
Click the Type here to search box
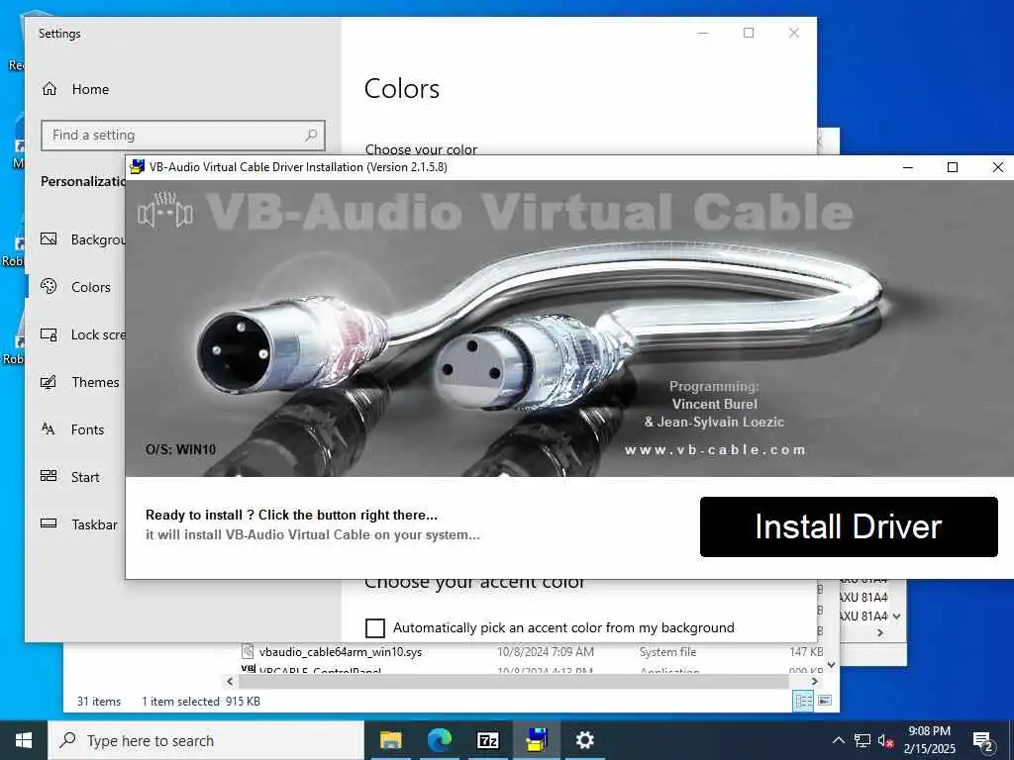[206, 740]
